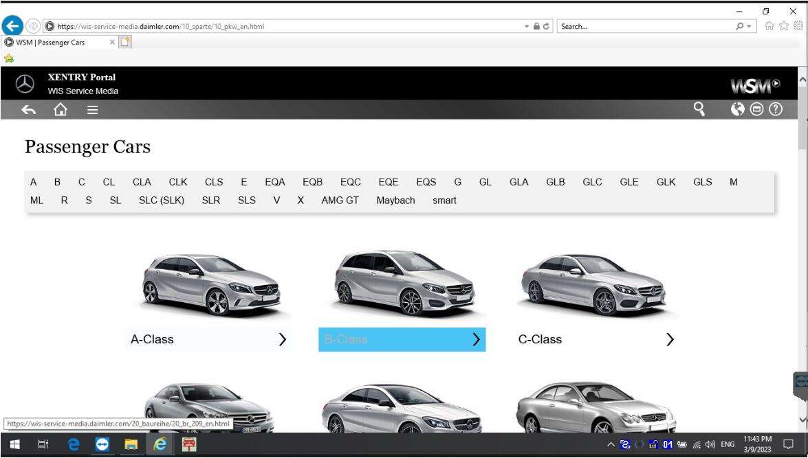Open the red car app on taskbar
The image size is (808, 458).
coord(189,445)
